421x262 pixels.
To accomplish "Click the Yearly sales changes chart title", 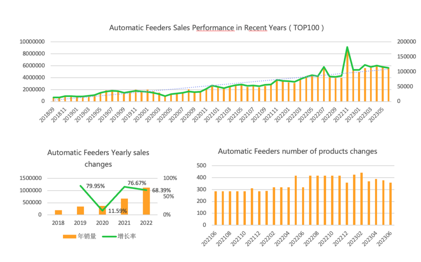I will [x=98, y=158].
